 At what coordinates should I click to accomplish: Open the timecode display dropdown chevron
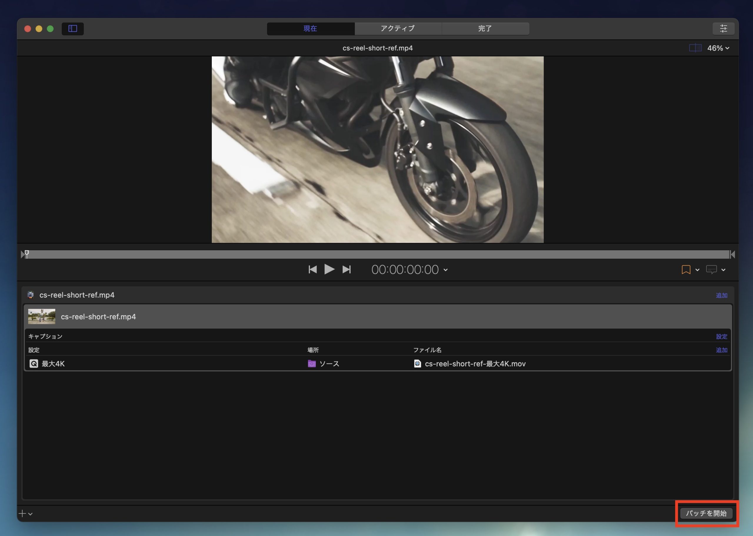click(446, 270)
